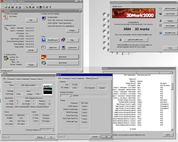The image size is (178, 142).
Task: Click the computer icon beside System Info
Action: [63, 48]
